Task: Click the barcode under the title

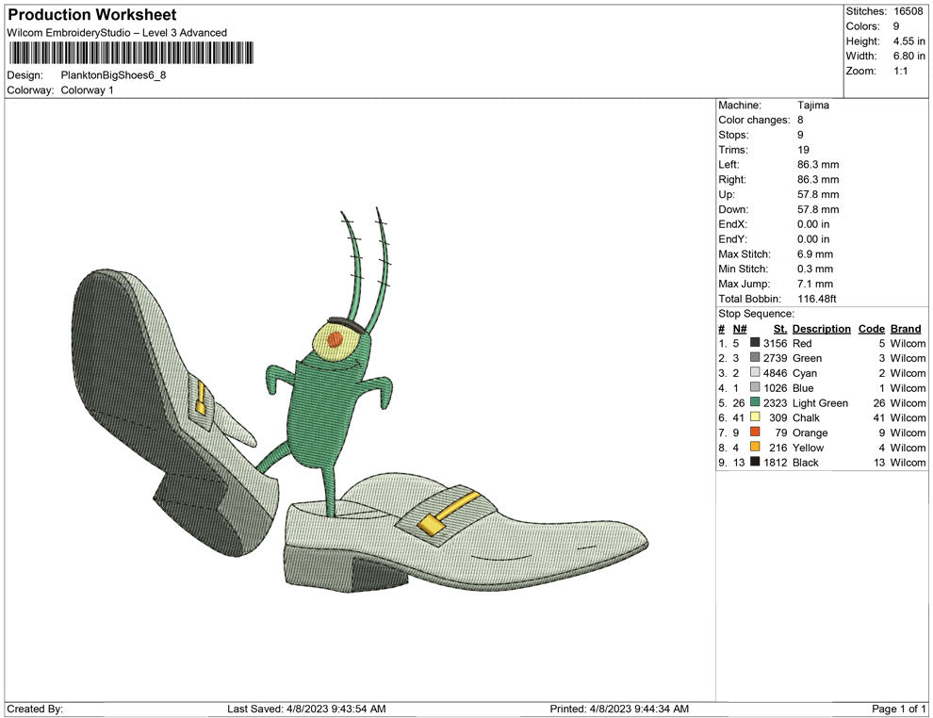Action: tap(132, 56)
